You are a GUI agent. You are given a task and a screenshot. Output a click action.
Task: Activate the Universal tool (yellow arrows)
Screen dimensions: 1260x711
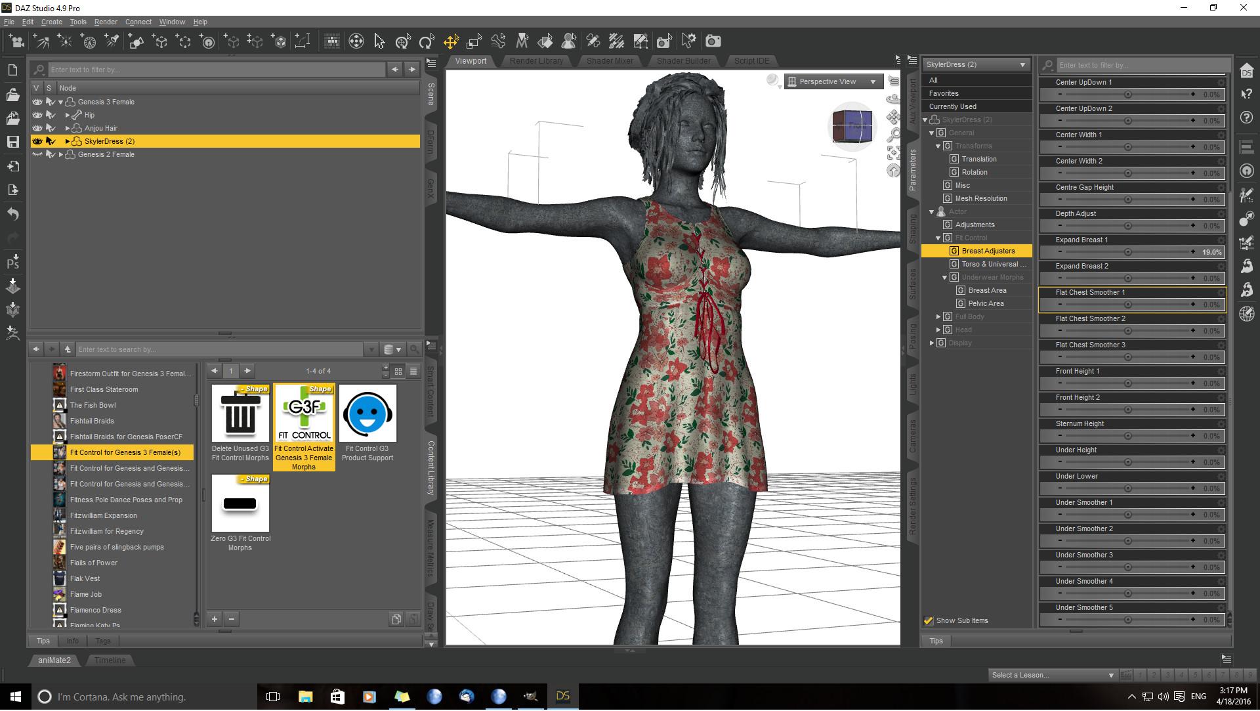point(451,42)
